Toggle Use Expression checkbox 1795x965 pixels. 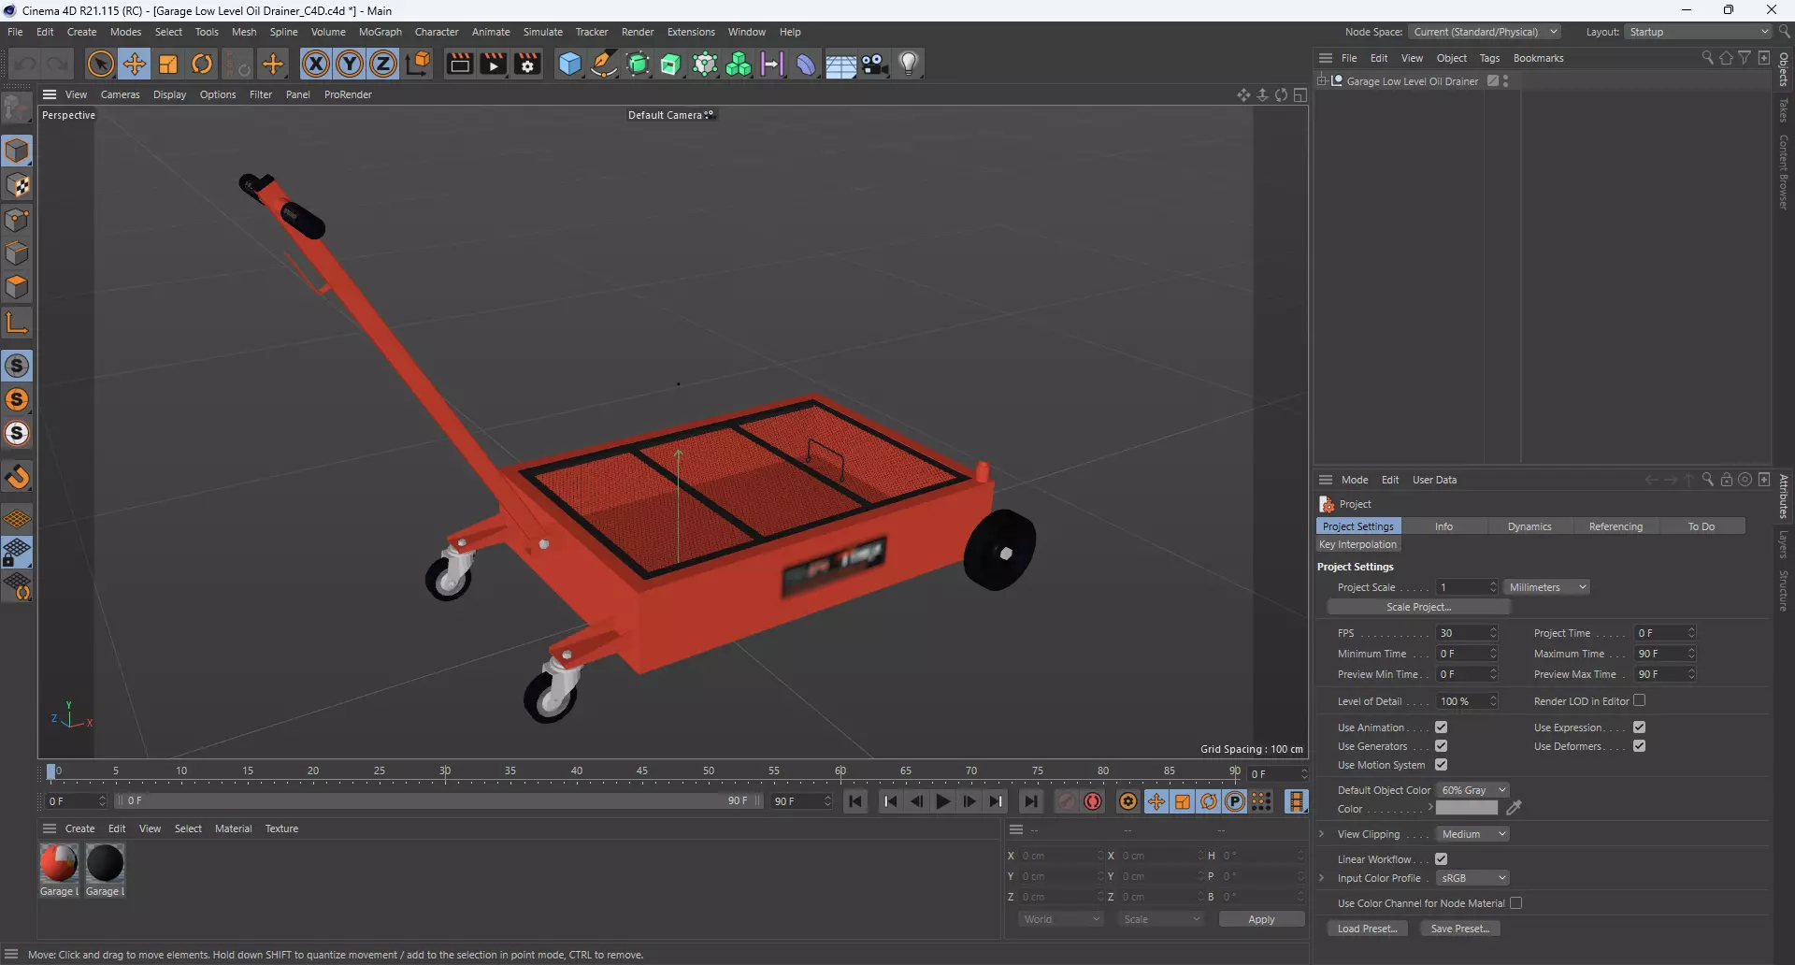tap(1639, 727)
